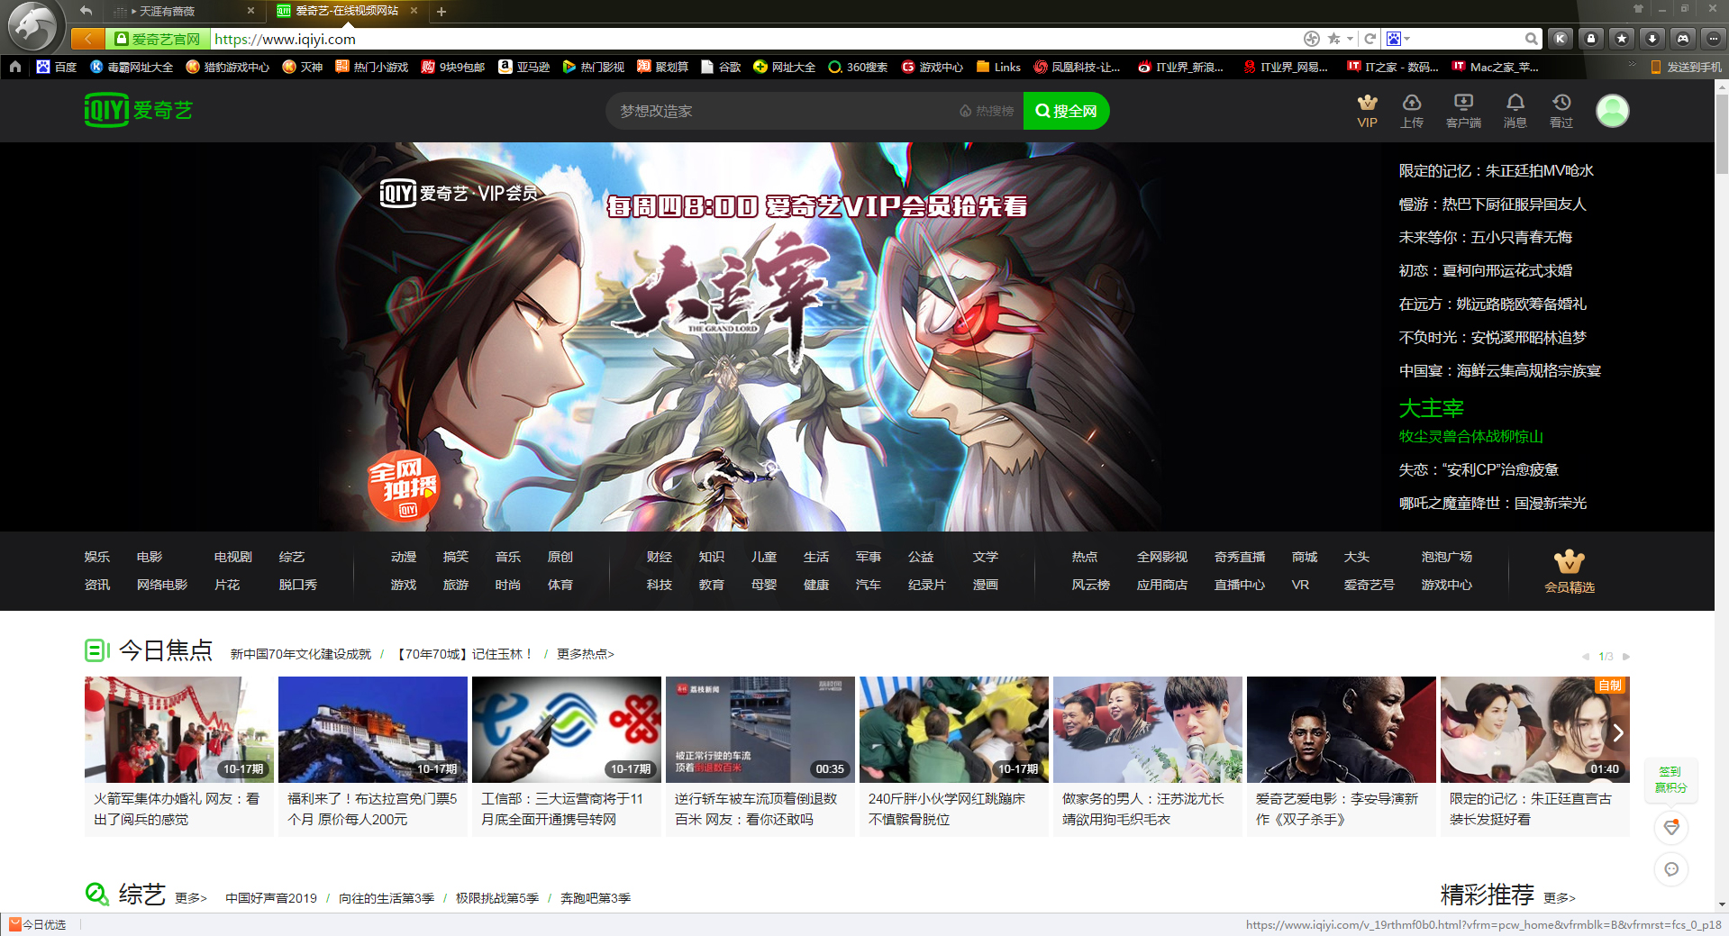Click the browser download arrow button
Viewport: 1729px width, 936px height.
click(1652, 39)
